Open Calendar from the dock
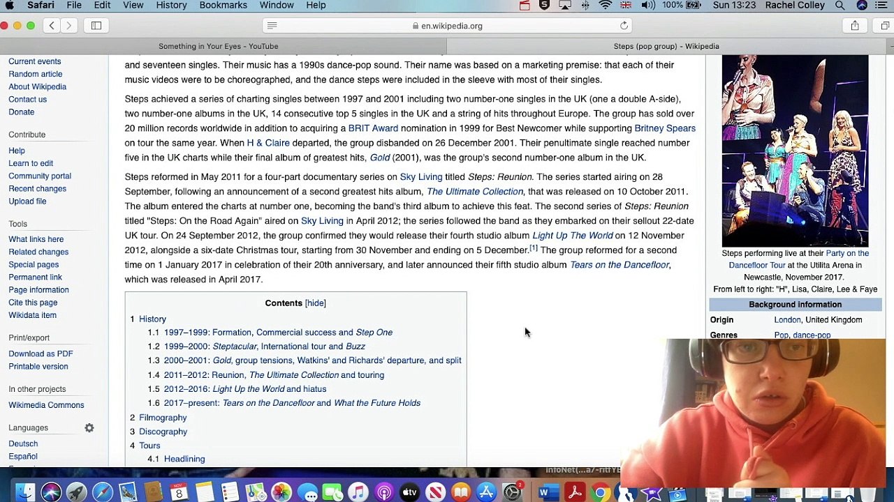 tap(179, 492)
